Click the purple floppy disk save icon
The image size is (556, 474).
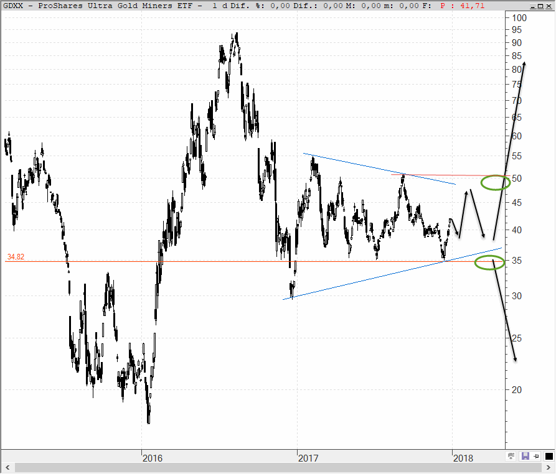coord(525,457)
